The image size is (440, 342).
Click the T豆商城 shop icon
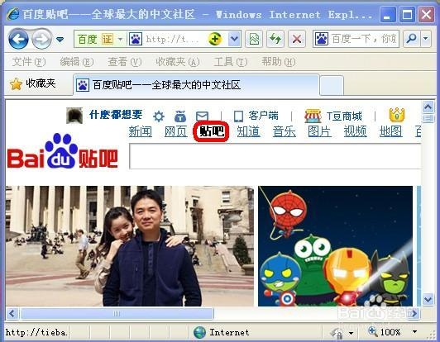[313, 116]
